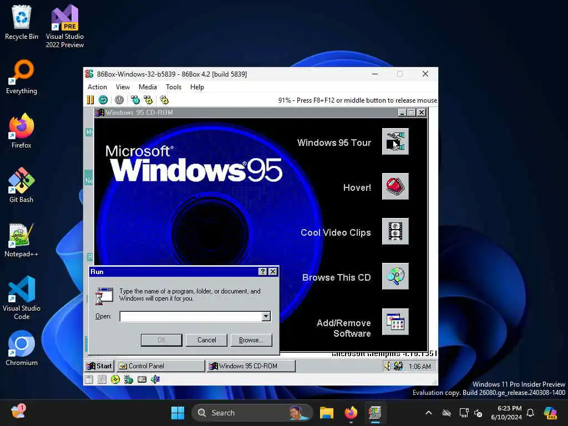
Task: Open 86Box settings gear toolbar icon
Action: [164, 100]
